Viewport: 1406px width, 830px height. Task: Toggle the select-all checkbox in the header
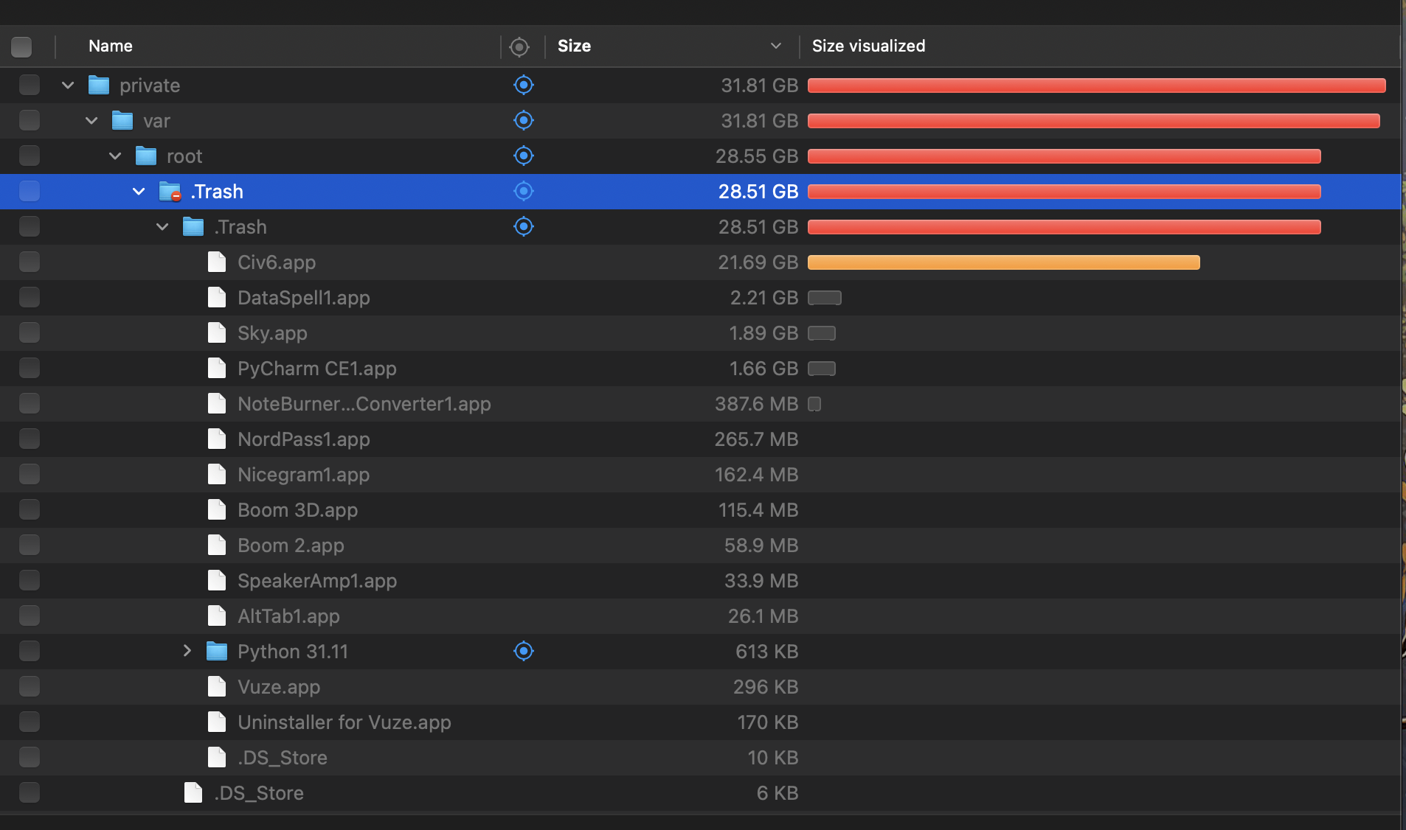(x=21, y=47)
